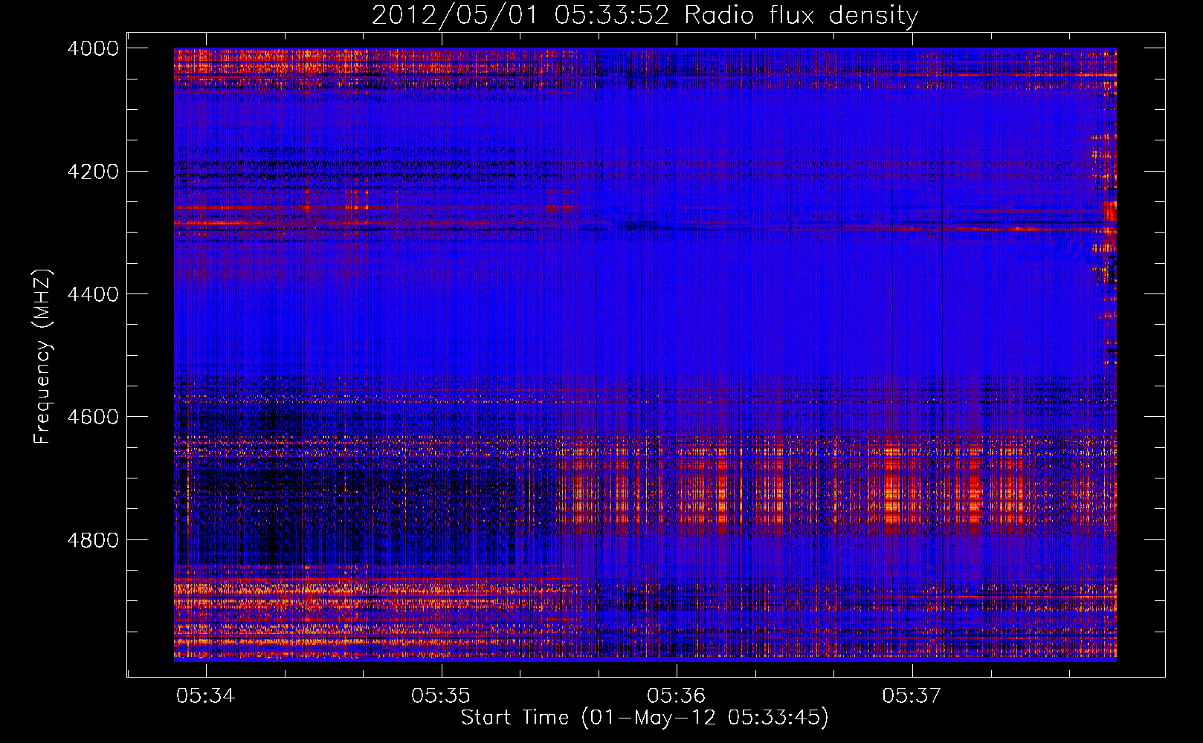
Task: Select the '4600' frequency axis label
Action: click(93, 417)
